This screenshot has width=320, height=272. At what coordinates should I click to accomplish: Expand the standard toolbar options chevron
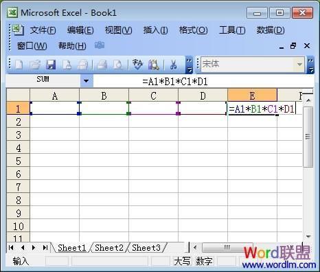[189, 65]
